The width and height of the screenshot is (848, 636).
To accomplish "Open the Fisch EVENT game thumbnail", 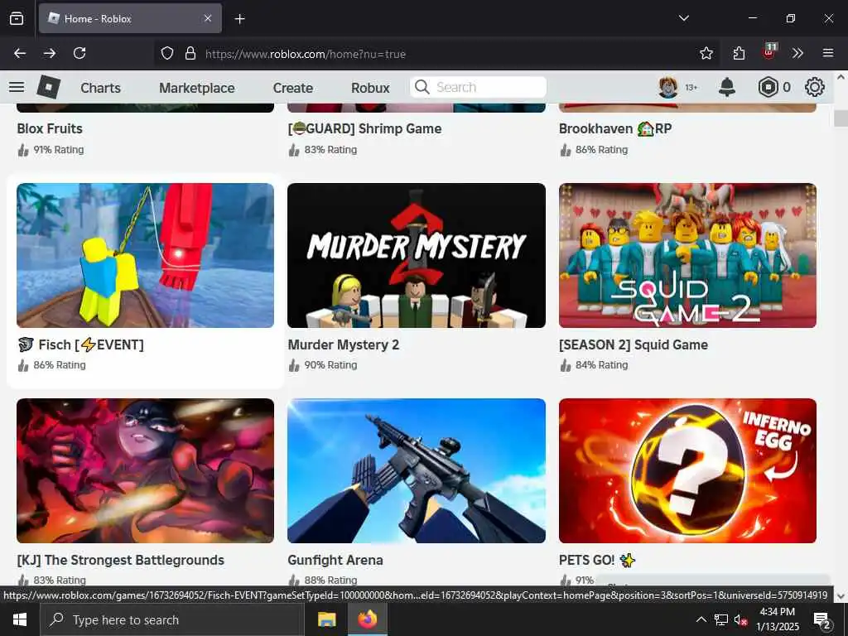I will tap(145, 255).
